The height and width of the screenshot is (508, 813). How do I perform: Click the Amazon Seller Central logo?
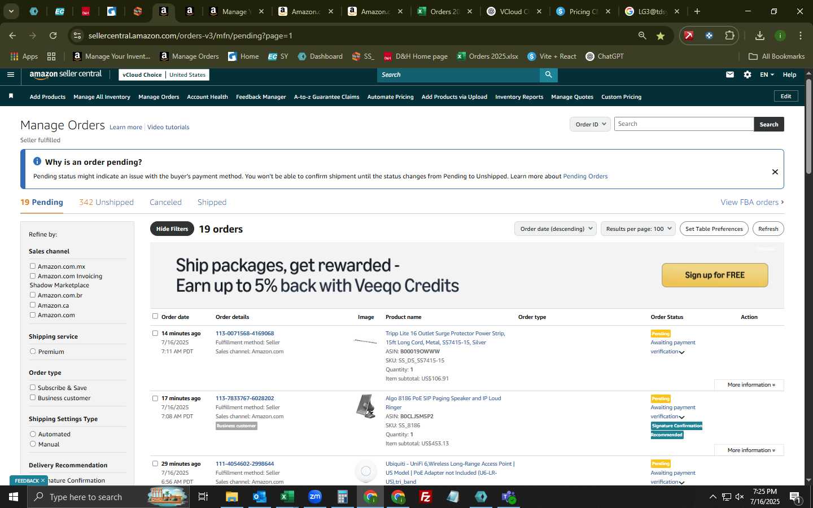click(x=65, y=75)
